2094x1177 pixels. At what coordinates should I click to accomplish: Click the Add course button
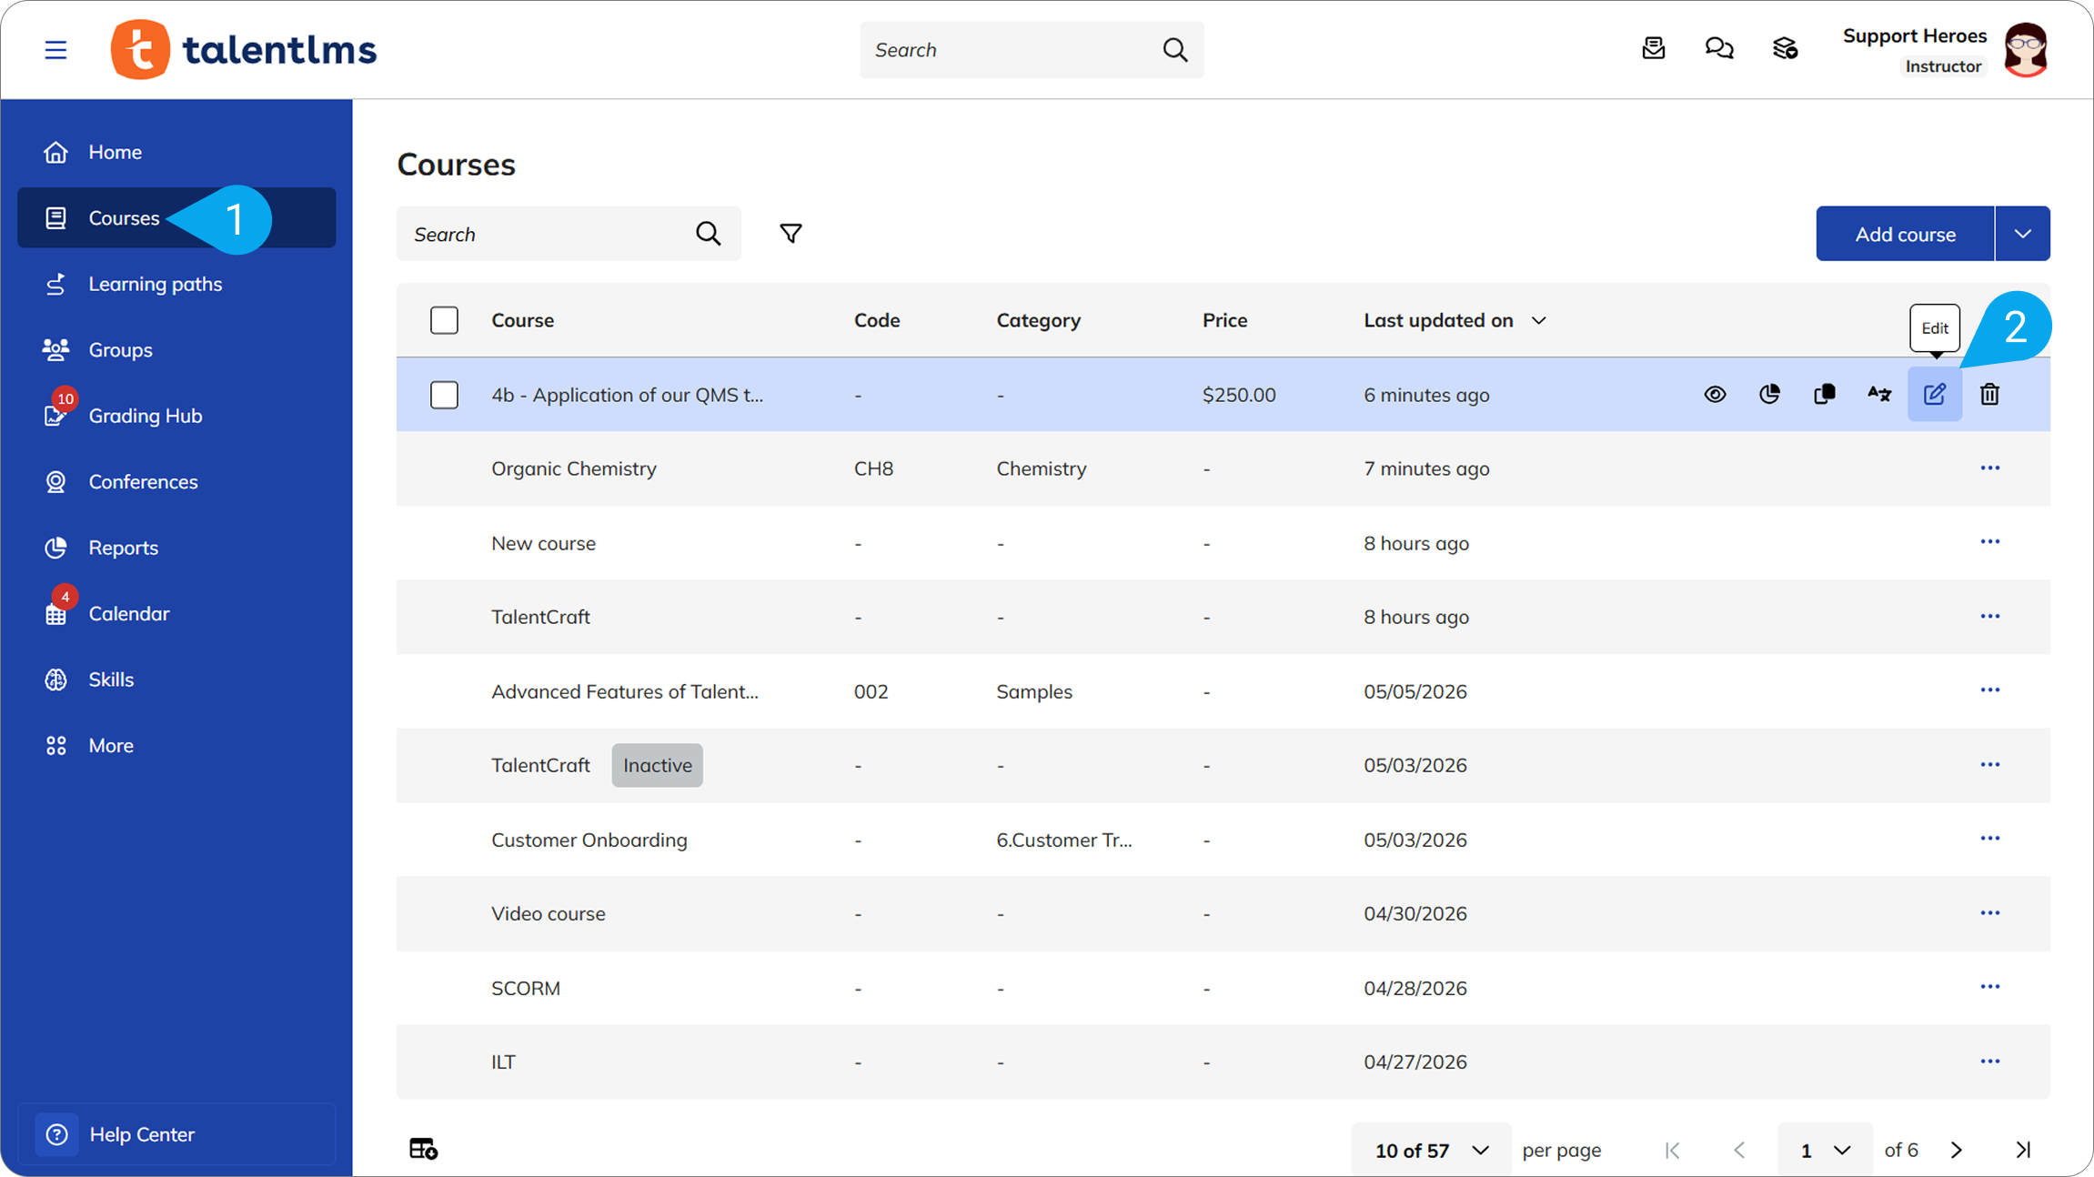tap(1905, 234)
